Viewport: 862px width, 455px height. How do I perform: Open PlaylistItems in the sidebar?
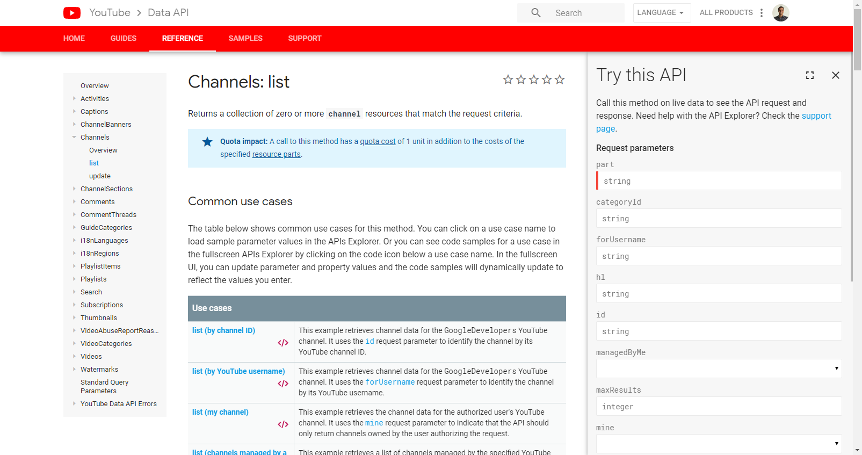pyautogui.click(x=100, y=266)
